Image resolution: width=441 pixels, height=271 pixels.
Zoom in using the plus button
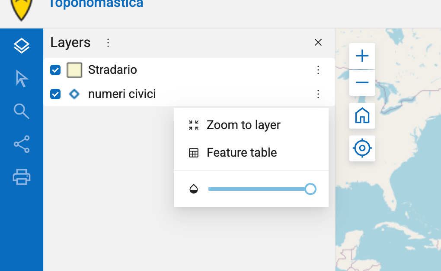click(362, 55)
